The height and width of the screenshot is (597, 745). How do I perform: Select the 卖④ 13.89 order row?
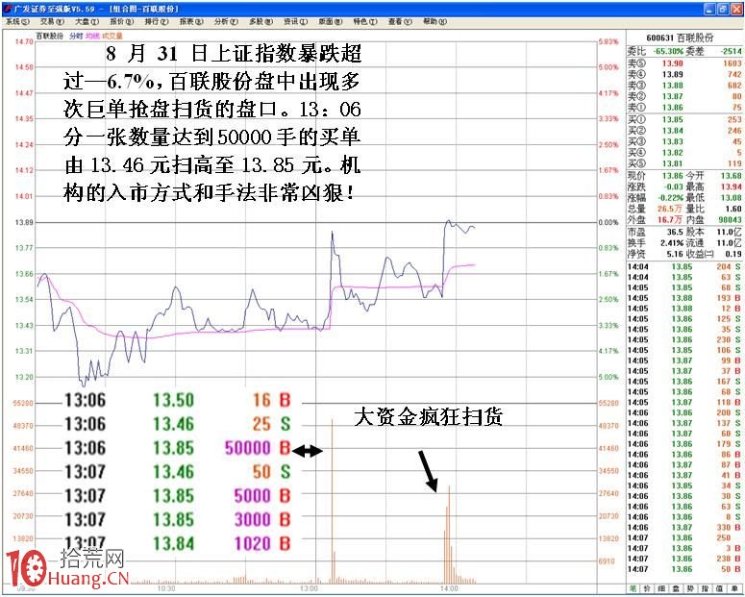coord(684,75)
